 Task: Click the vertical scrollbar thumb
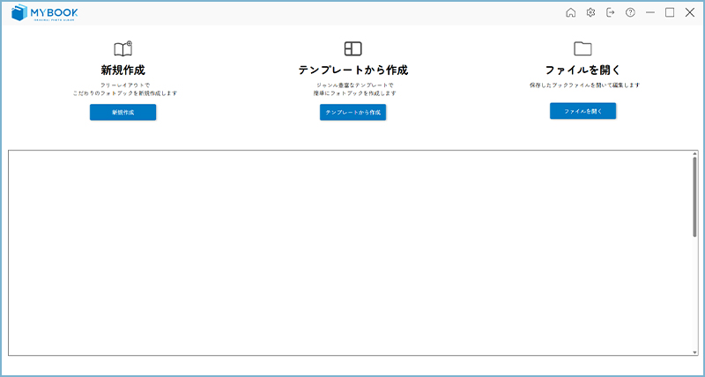[x=694, y=196]
